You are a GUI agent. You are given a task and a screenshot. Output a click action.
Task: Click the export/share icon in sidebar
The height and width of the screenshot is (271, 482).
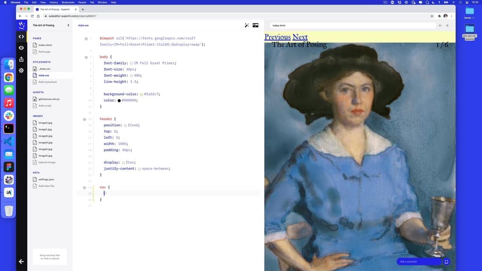coord(22,59)
